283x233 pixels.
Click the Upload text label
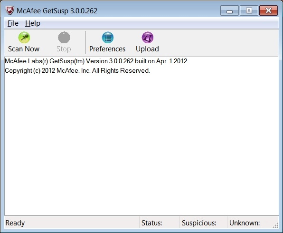click(x=147, y=49)
